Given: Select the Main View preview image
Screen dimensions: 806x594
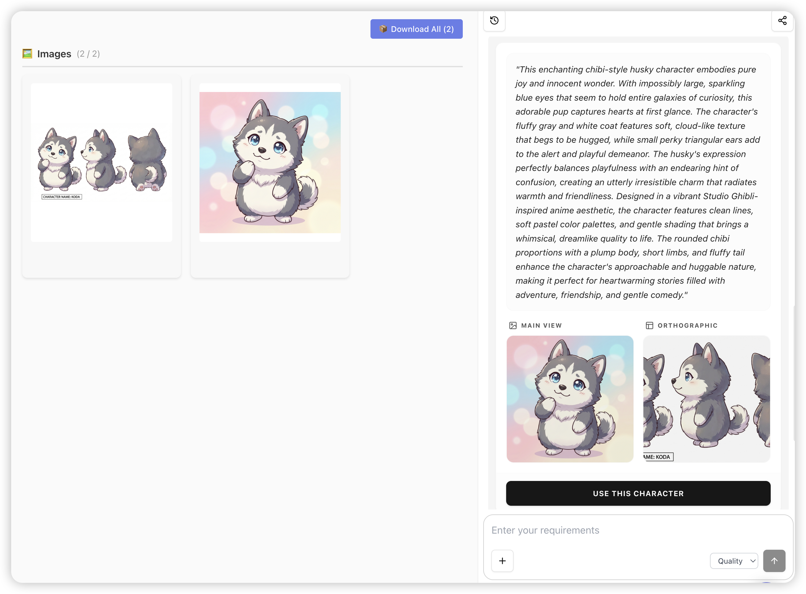Looking at the screenshot, I should 570,399.
